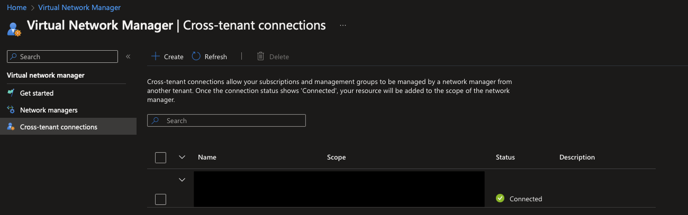Tick the select-all checkbox in table header

click(x=160, y=157)
